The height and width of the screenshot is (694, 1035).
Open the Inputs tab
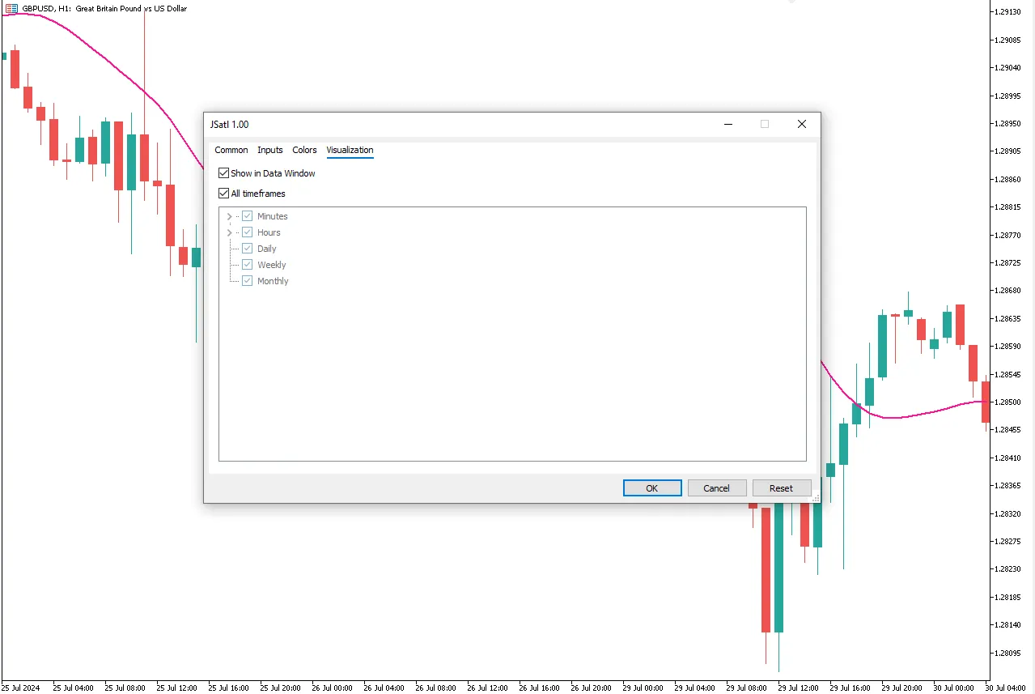[270, 150]
